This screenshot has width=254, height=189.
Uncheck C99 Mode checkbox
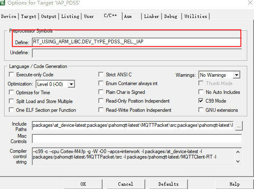coord(201,101)
